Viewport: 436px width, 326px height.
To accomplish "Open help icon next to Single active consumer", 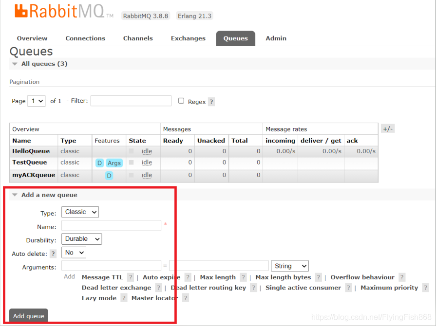I will pos(348,288).
